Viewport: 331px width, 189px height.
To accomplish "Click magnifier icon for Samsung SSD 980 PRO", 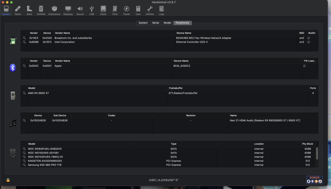I will [x=24, y=165].
